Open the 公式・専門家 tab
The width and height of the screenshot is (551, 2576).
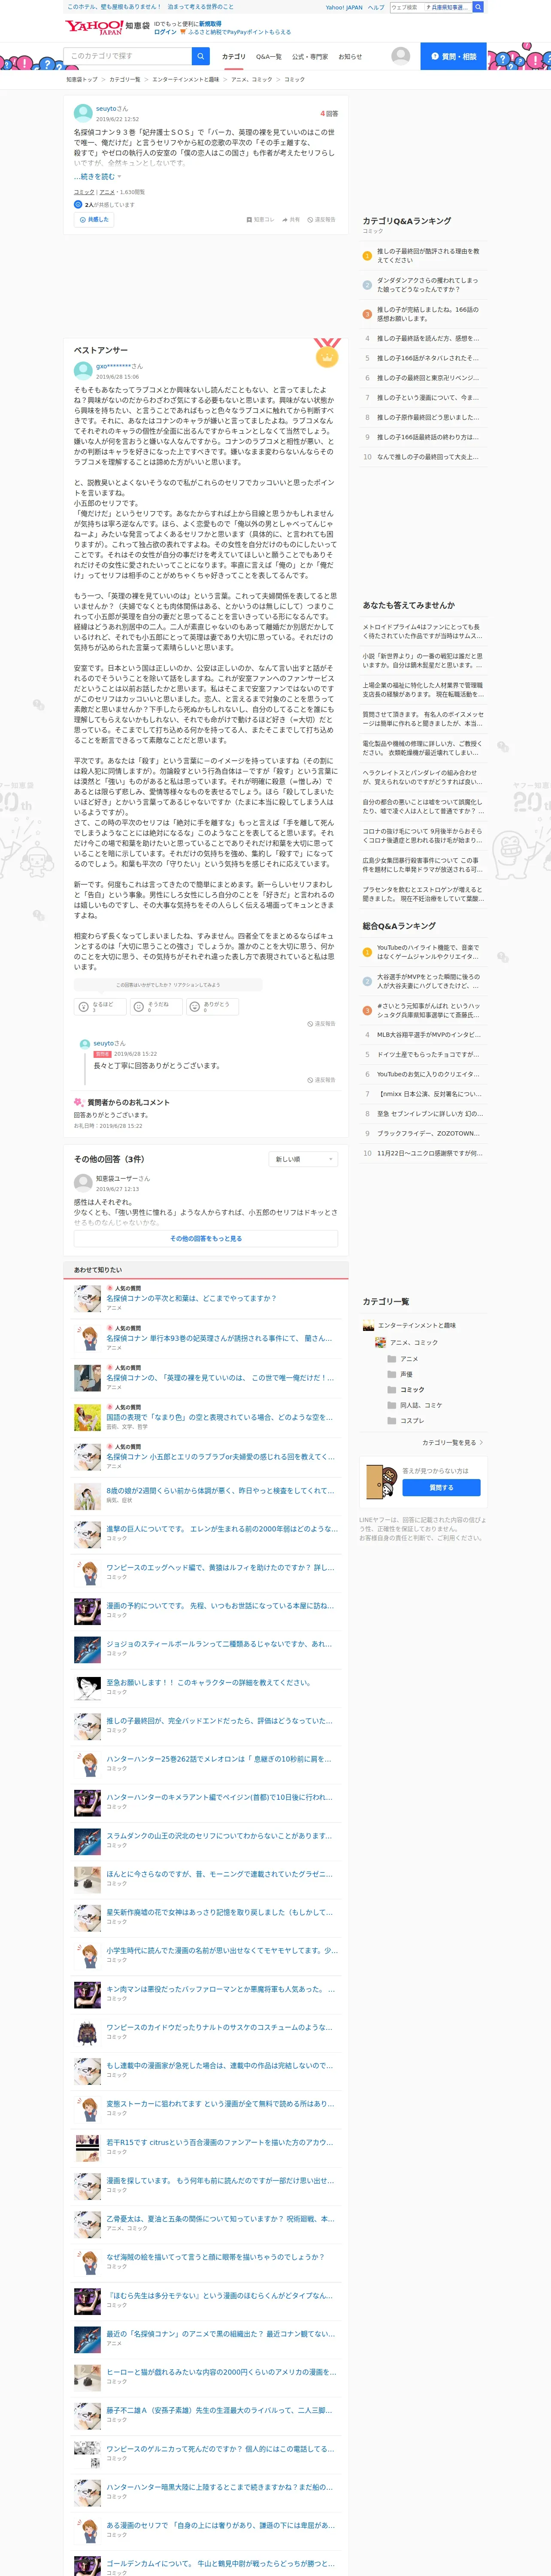click(310, 57)
